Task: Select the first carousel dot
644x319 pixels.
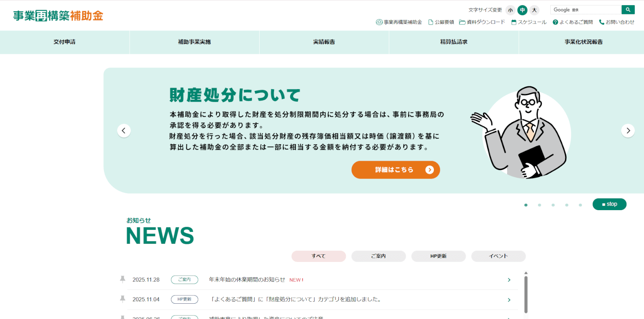Action: pos(526,205)
